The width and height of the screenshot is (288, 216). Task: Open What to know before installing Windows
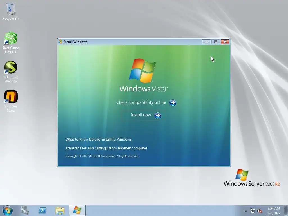98,139
